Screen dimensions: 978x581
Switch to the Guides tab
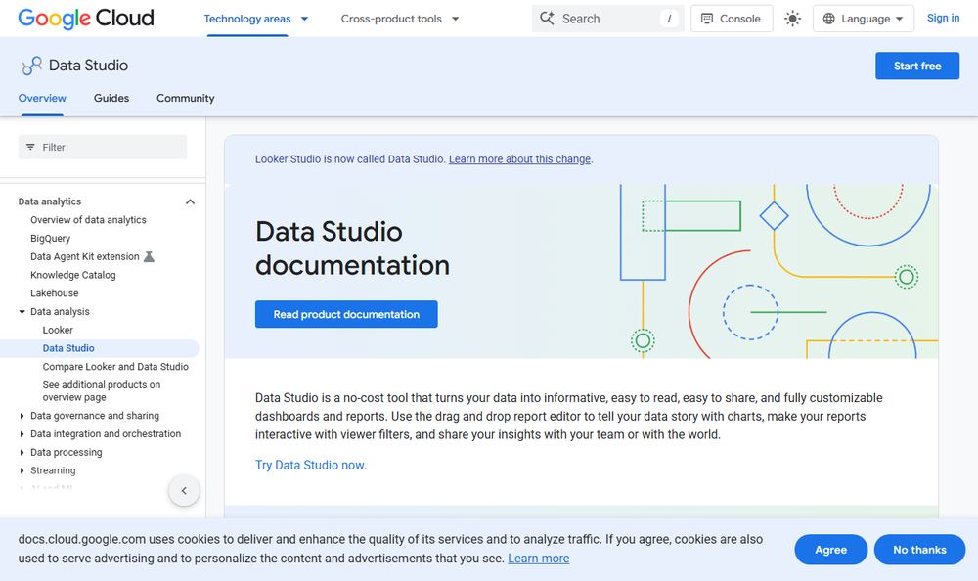[111, 98]
